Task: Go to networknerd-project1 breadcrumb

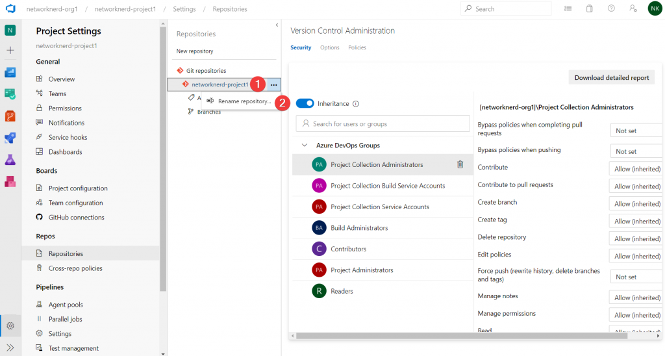Action: click(125, 9)
